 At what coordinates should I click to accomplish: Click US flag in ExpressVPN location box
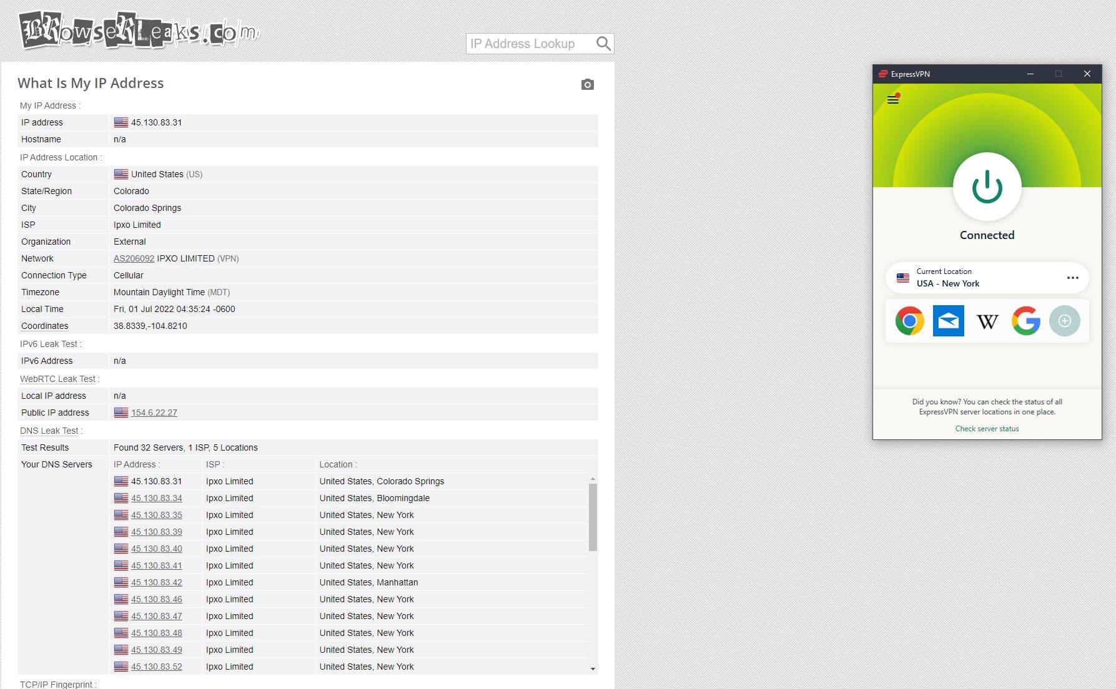(x=903, y=278)
